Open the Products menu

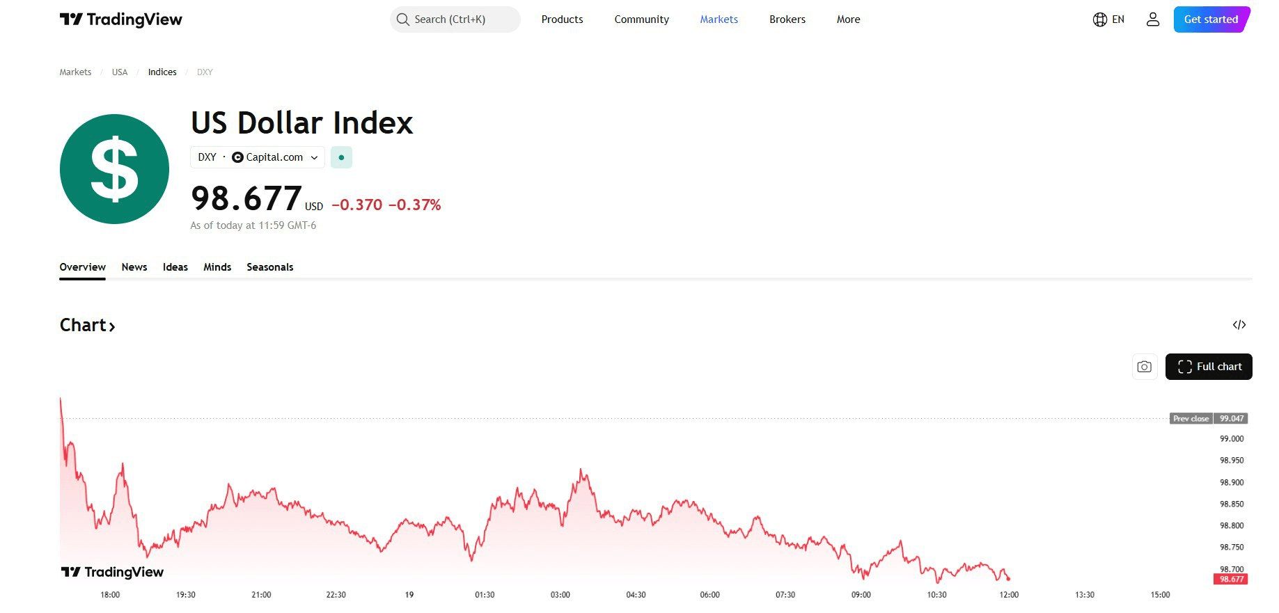tap(562, 19)
